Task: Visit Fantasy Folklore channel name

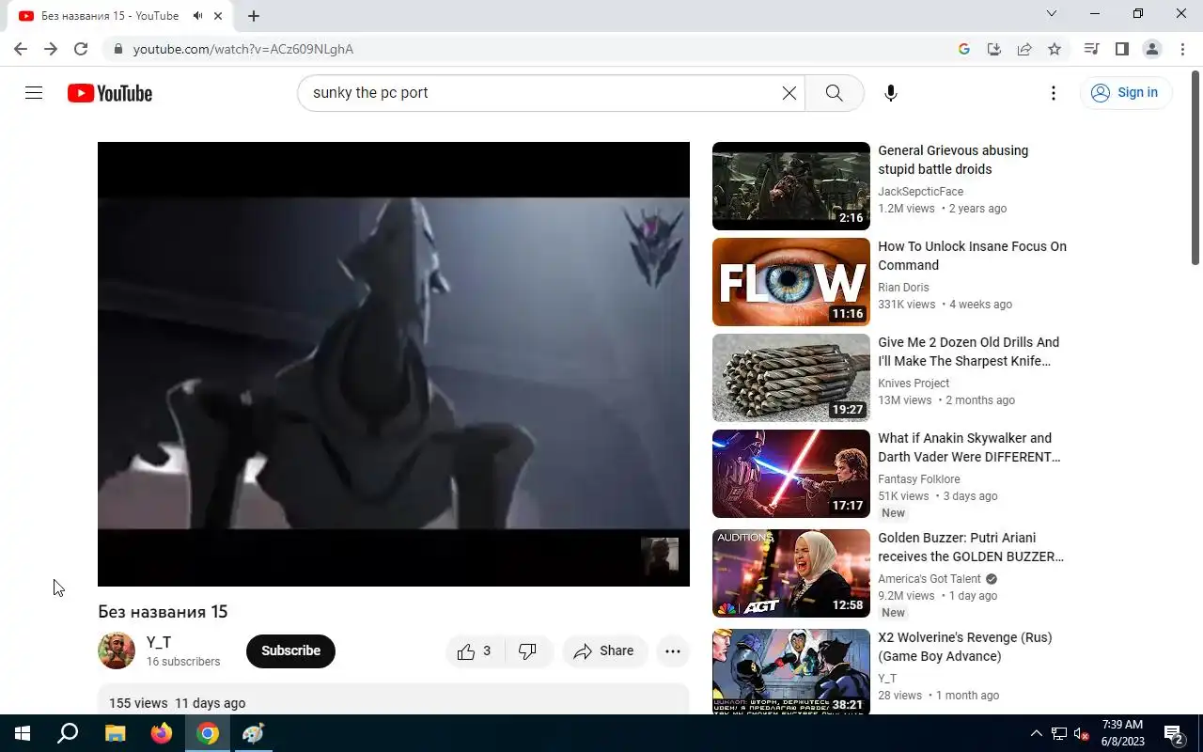Action: pos(919,479)
